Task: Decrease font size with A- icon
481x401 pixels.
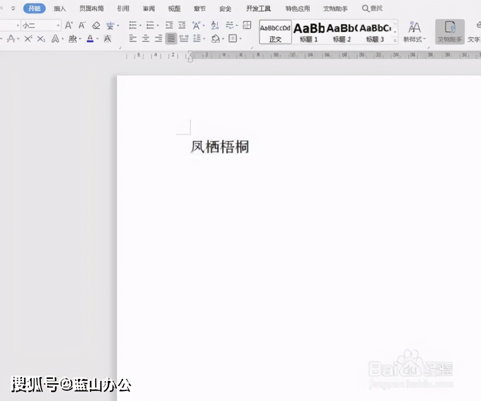Action: pos(82,25)
